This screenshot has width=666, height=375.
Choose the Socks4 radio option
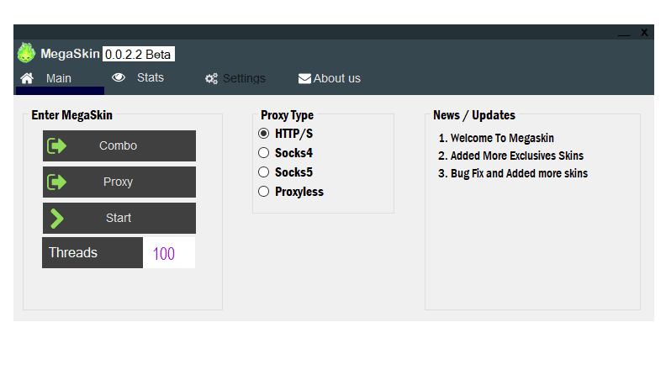click(x=285, y=152)
